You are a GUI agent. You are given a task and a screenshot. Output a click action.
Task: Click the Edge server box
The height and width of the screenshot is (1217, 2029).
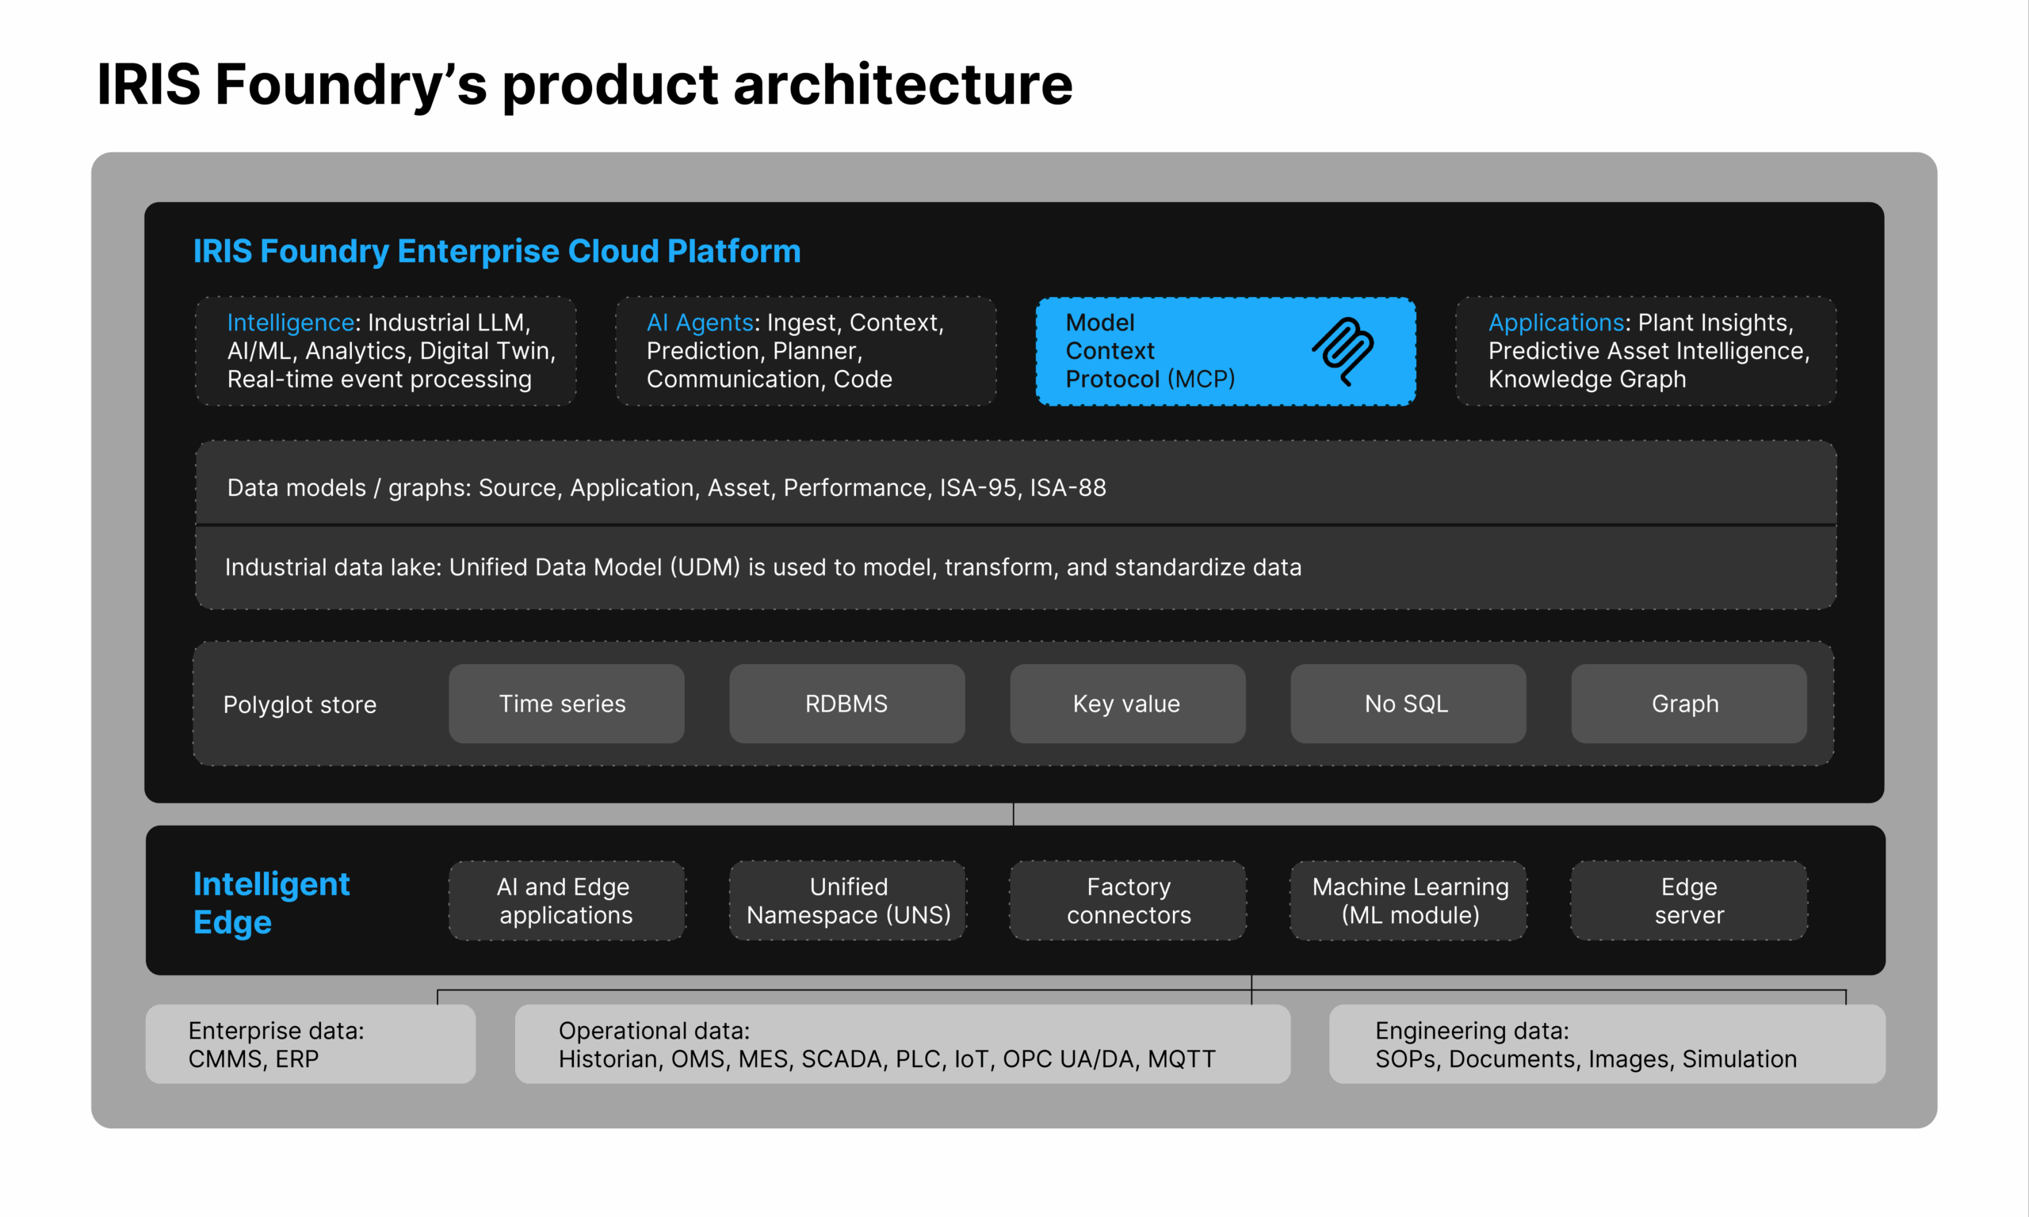(1689, 900)
